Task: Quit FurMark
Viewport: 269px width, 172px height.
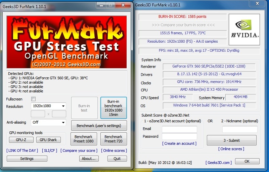Action: tap(117, 159)
